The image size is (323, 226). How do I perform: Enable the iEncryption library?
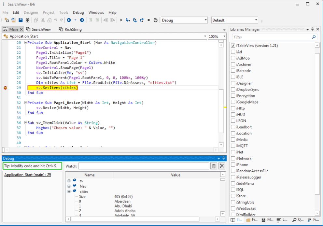coord(233,96)
